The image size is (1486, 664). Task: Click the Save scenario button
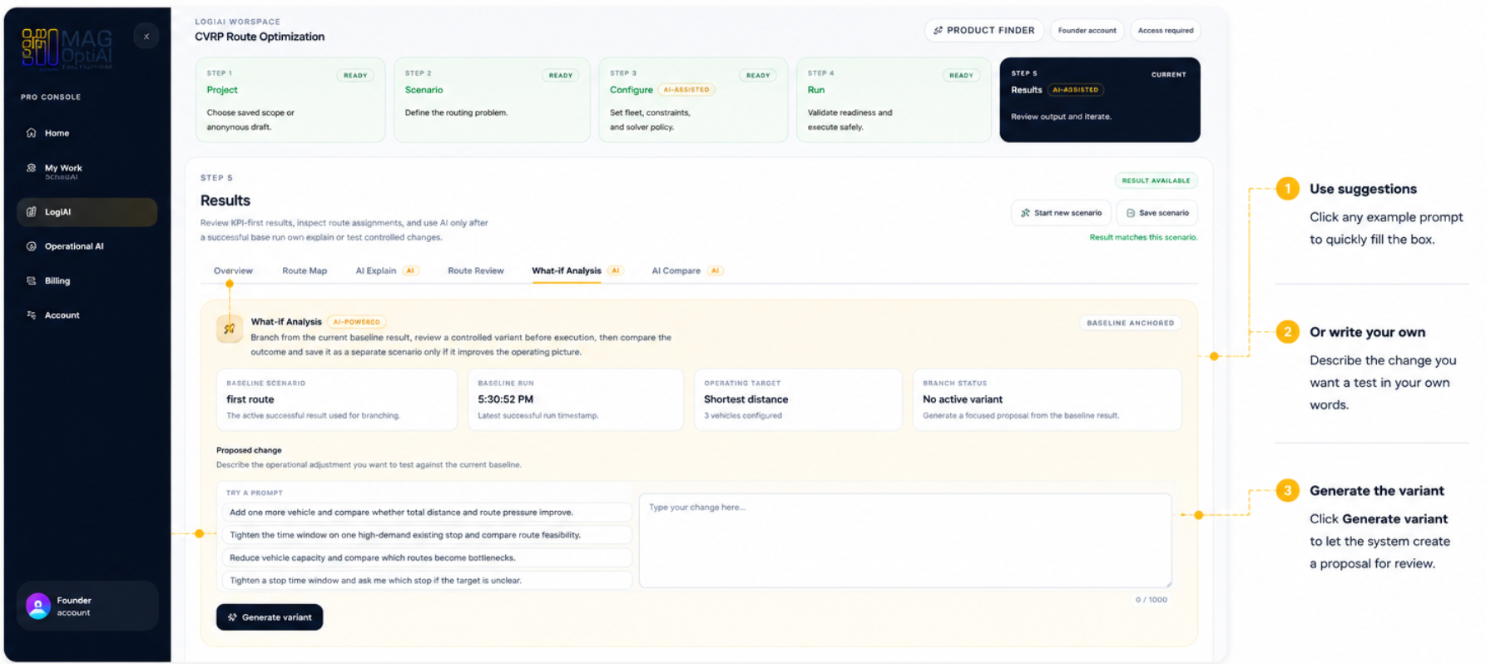1157,213
